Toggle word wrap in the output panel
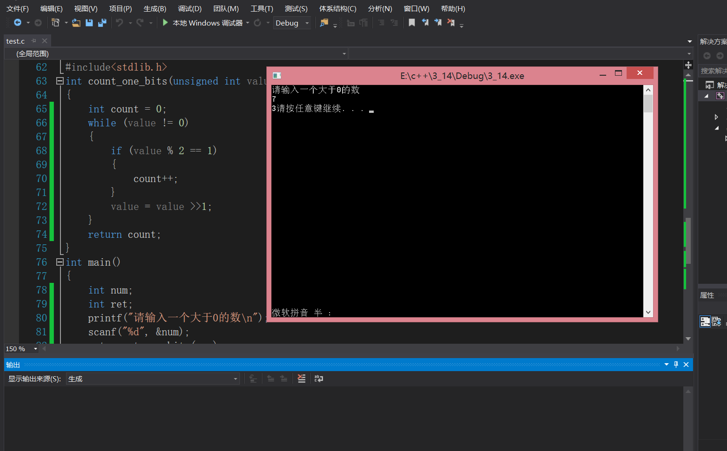727x451 pixels. point(319,379)
